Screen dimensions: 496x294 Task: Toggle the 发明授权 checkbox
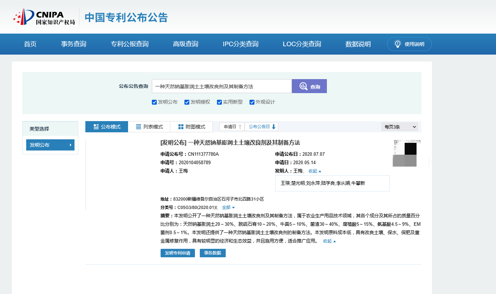[x=187, y=102]
